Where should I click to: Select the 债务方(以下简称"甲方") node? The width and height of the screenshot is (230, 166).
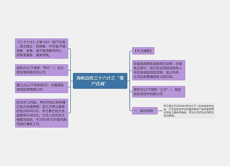tap(41, 70)
